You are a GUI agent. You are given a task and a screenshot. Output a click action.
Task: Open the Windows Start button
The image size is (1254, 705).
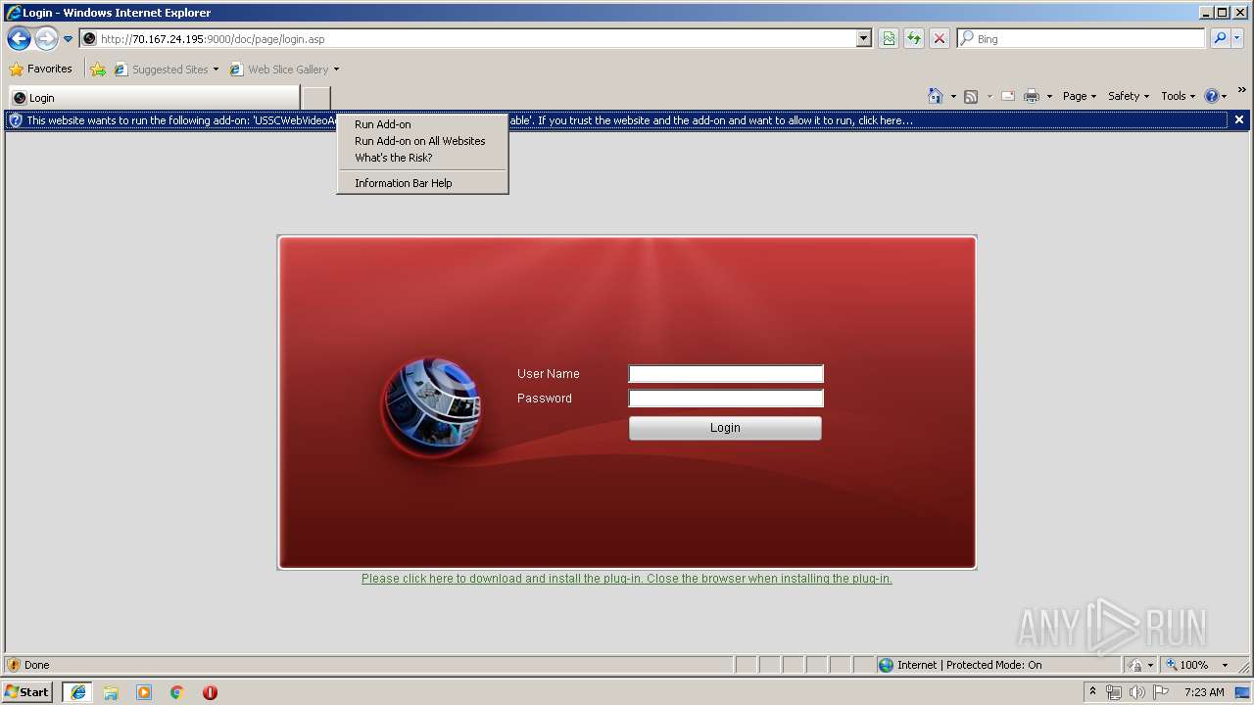(27, 692)
